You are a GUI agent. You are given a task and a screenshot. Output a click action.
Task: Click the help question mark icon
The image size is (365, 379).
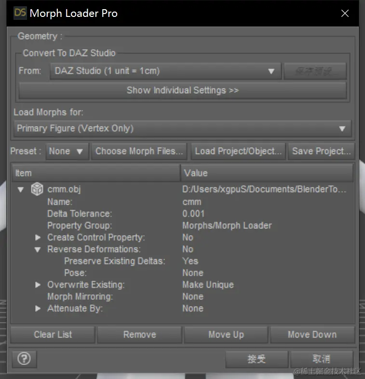pos(24,359)
